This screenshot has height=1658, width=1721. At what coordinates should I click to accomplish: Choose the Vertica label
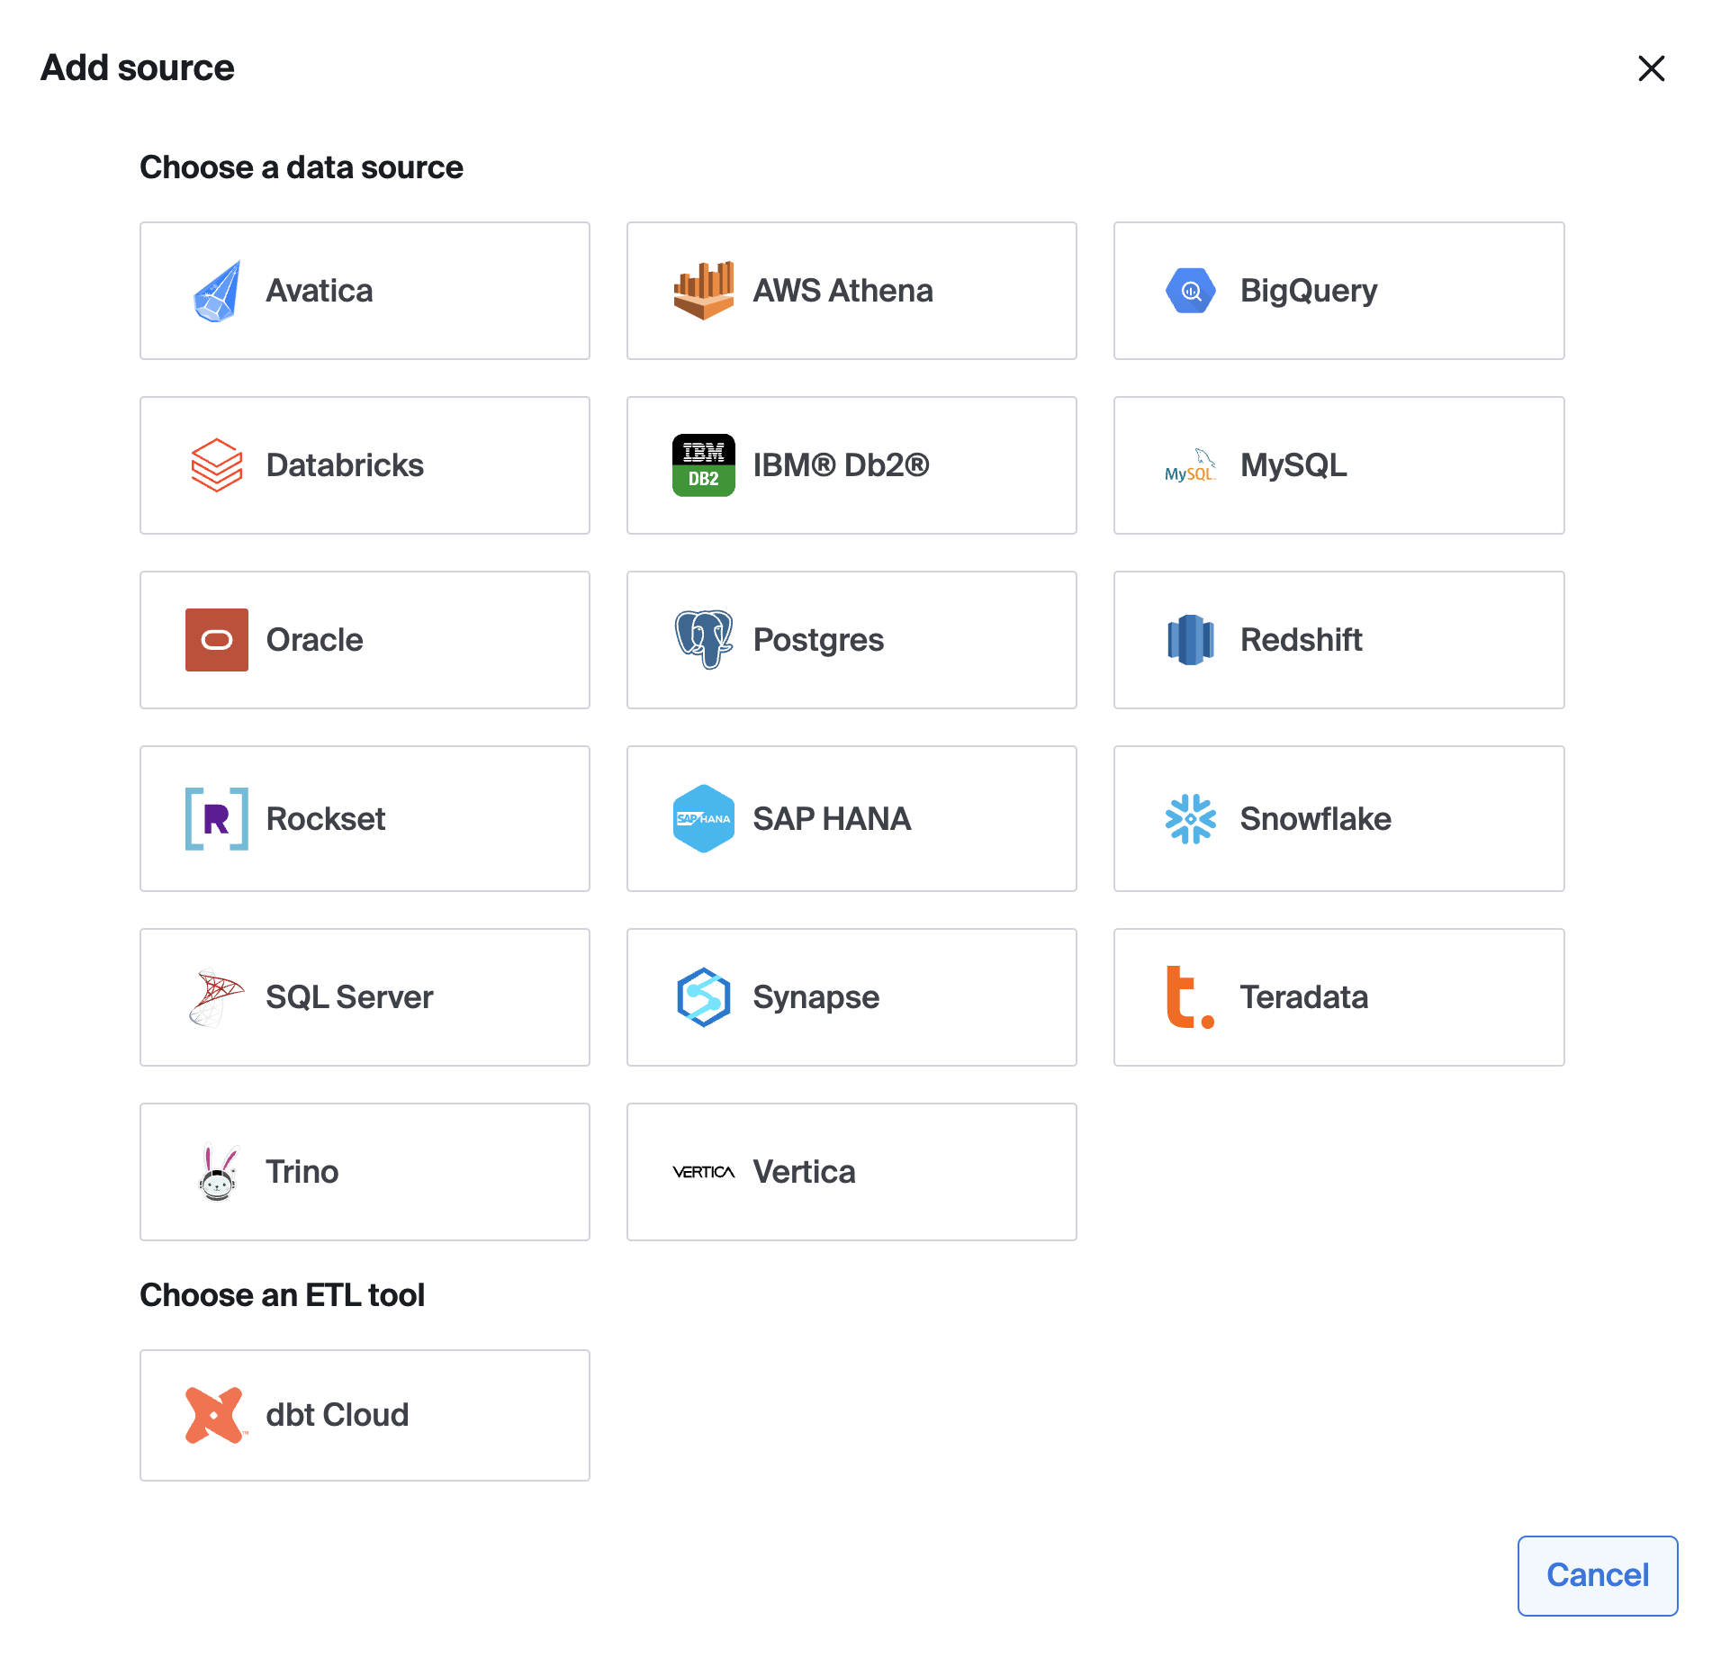click(804, 1172)
